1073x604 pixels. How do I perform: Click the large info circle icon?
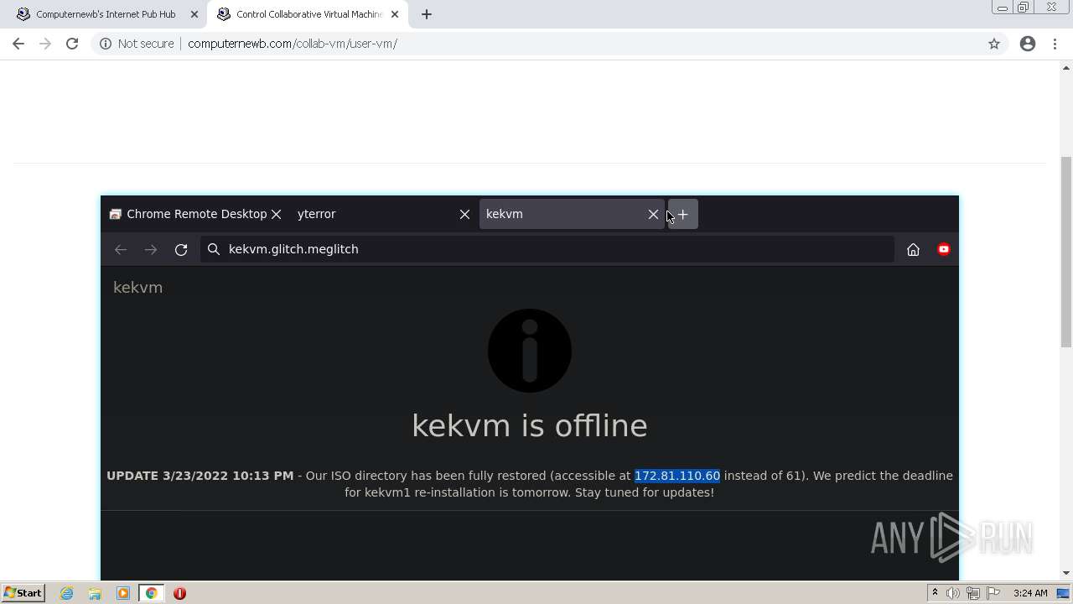pos(530,351)
